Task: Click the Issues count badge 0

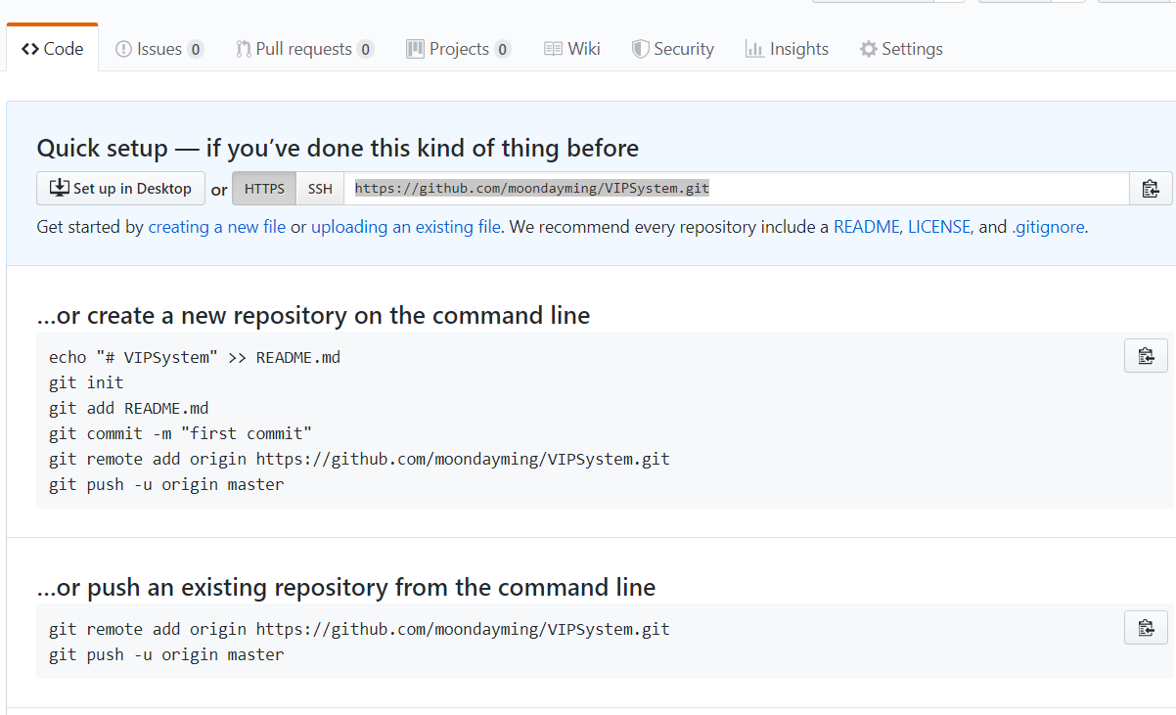Action: [x=196, y=49]
